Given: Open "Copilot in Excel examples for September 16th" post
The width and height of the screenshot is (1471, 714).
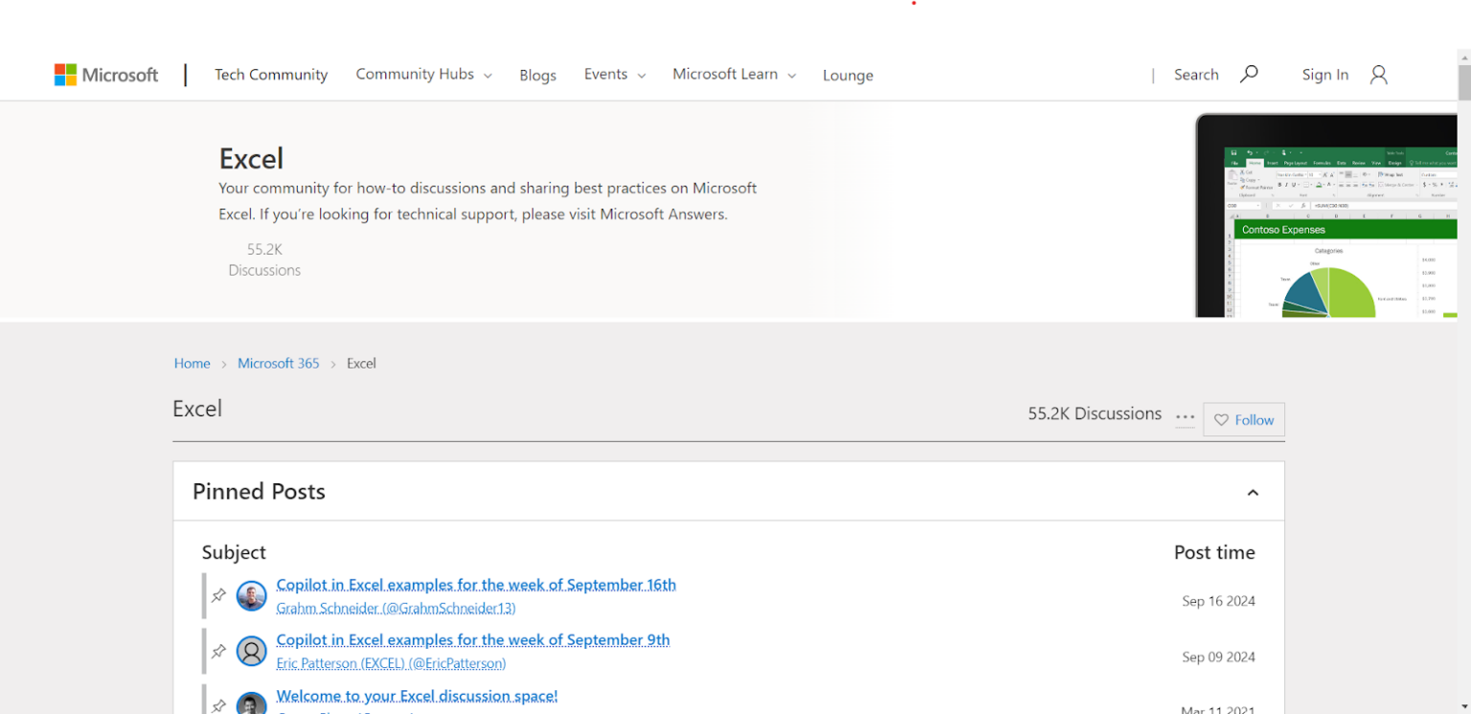Looking at the screenshot, I should 476,585.
